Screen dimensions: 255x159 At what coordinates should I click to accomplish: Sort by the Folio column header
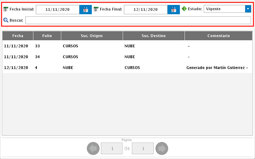(47, 36)
